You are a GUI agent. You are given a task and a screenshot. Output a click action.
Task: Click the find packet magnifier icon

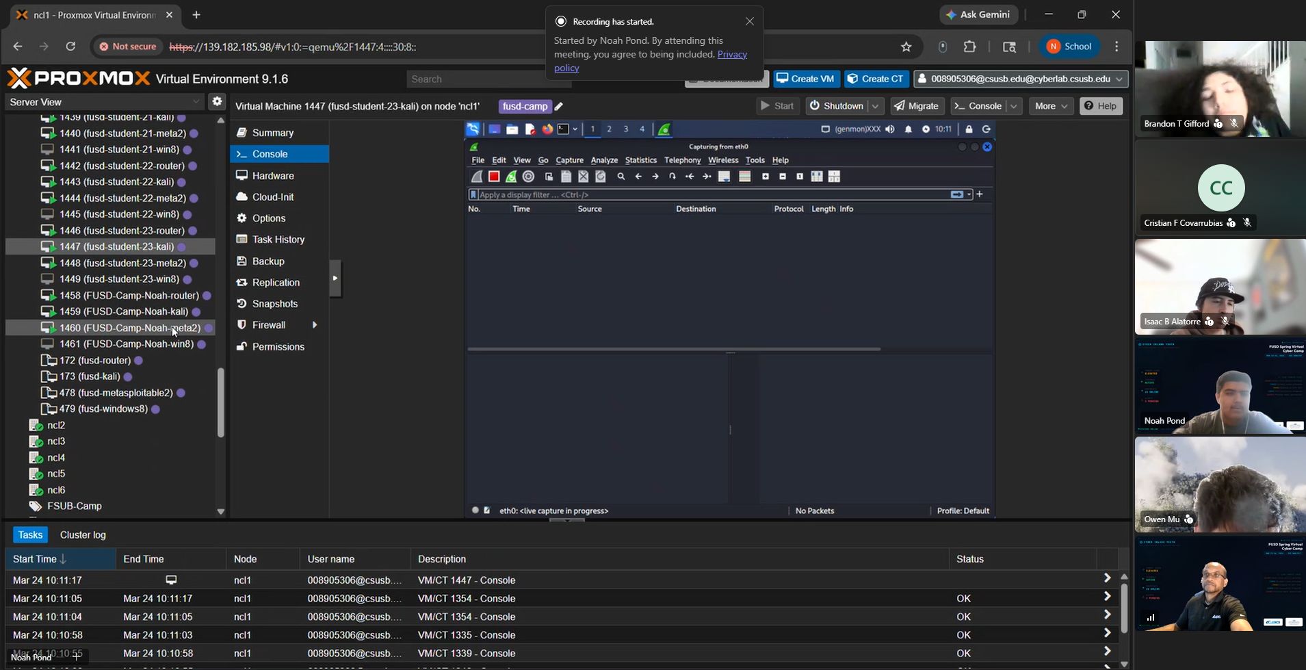(x=621, y=177)
